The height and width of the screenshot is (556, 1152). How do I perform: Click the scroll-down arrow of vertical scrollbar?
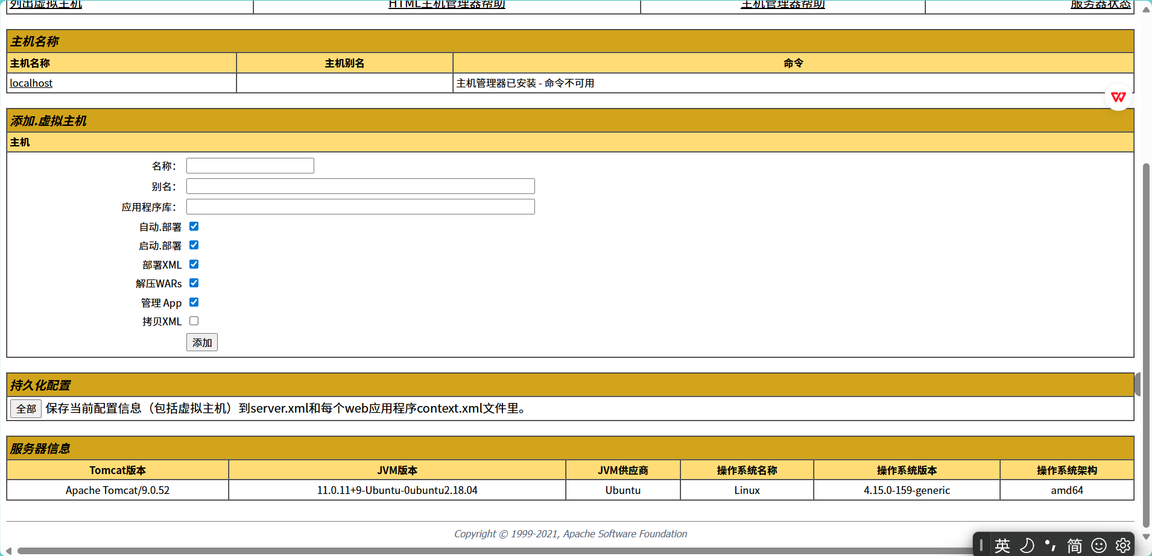(x=1147, y=537)
